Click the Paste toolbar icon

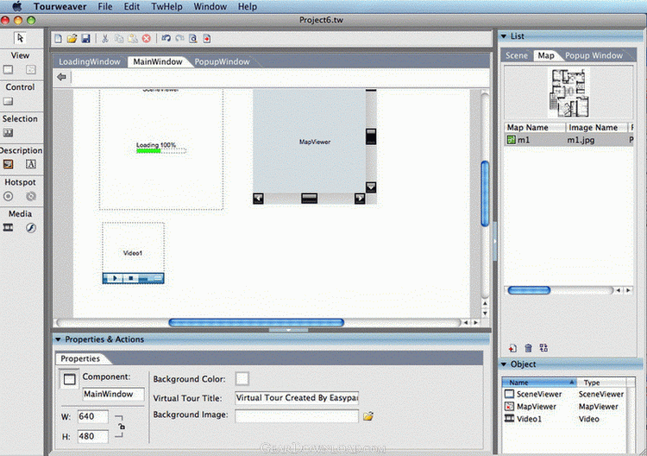click(133, 38)
